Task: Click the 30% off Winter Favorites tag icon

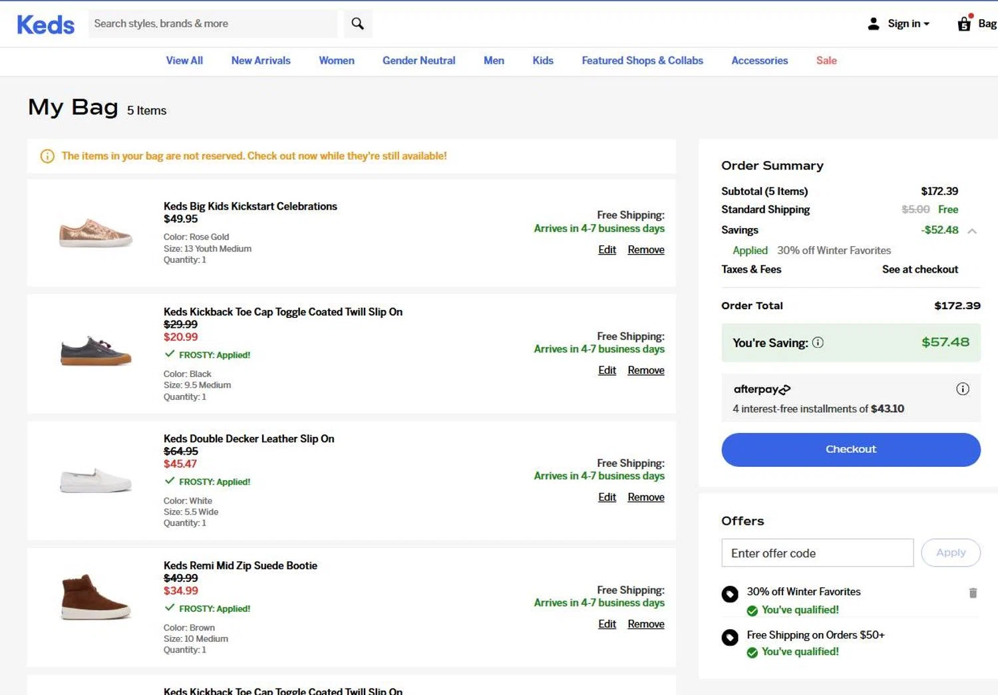Action: pyautogui.click(x=730, y=594)
